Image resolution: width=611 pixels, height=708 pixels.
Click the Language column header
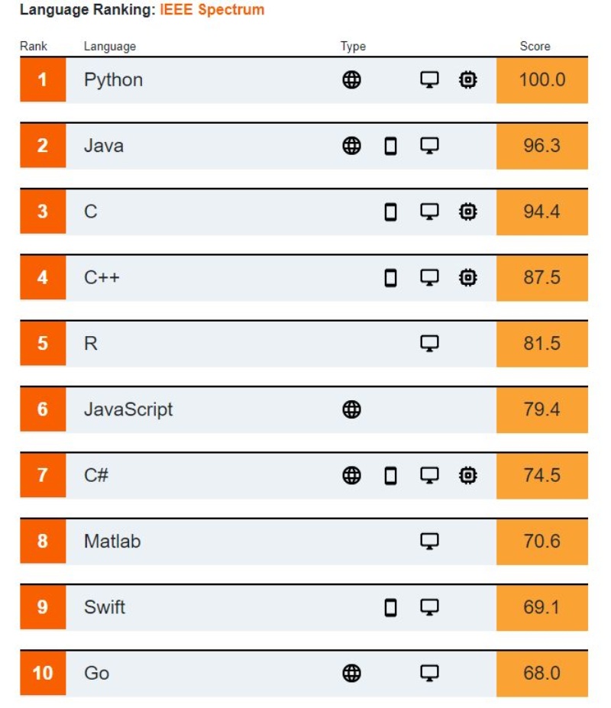(110, 46)
